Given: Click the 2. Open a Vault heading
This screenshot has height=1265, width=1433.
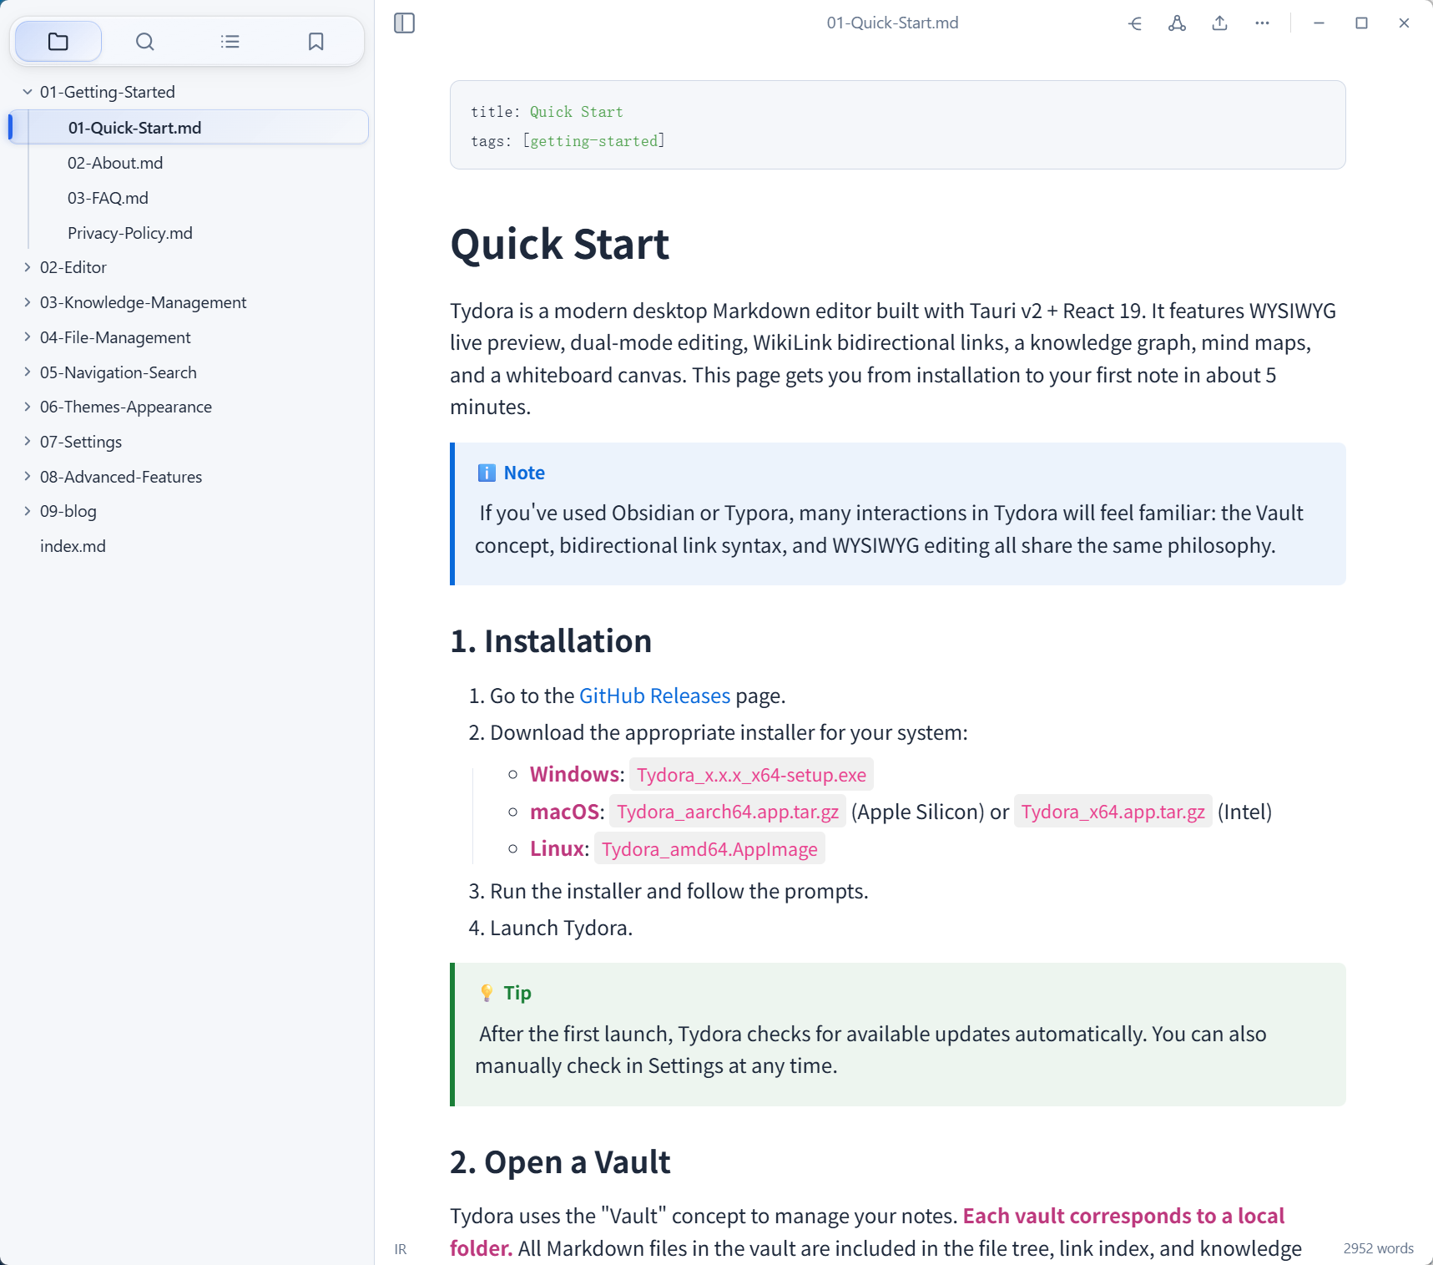Looking at the screenshot, I should (560, 1162).
